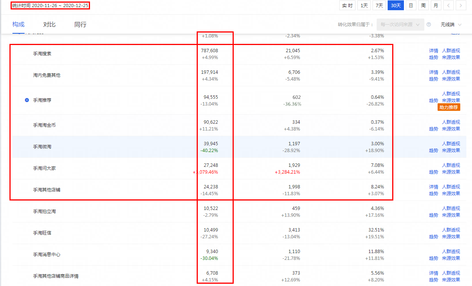This screenshot has width=472, height=286.
Task: Go to next period arrow
Action: click(461, 5)
